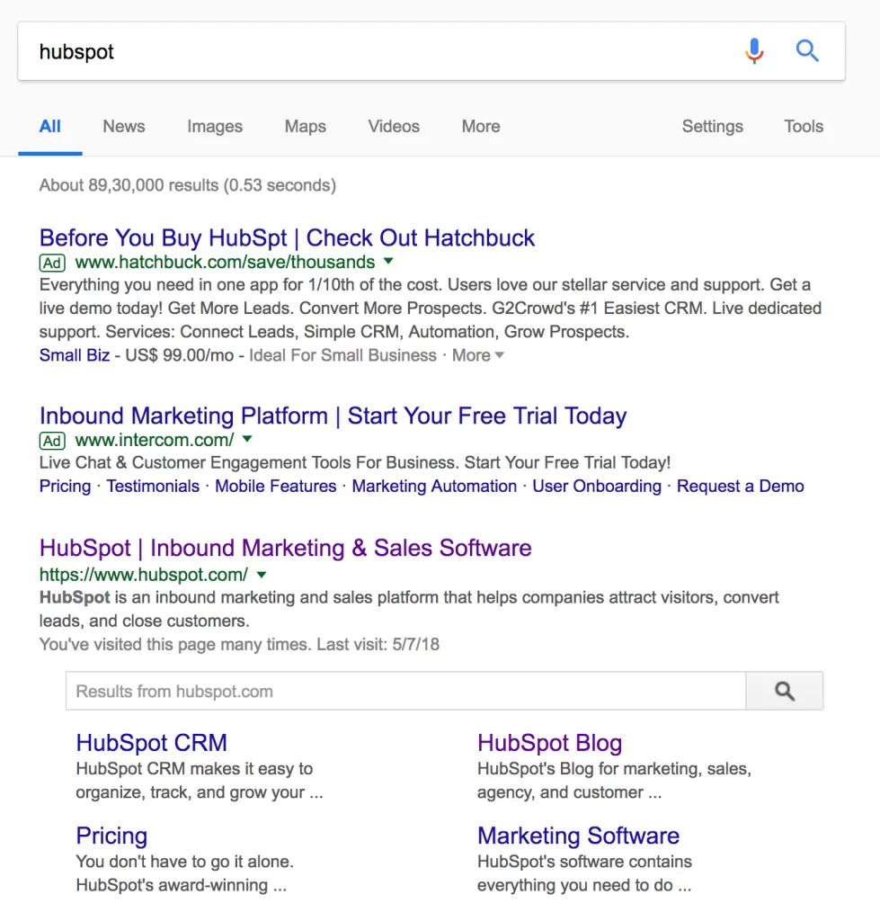The height and width of the screenshot is (921, 880).
Task: Expand the More sitelinks in the Hatchbuck ad
Action: pos(471,355)
